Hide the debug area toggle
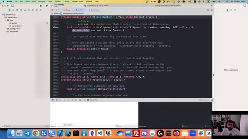The image size is (248, 139). [212, 100]
